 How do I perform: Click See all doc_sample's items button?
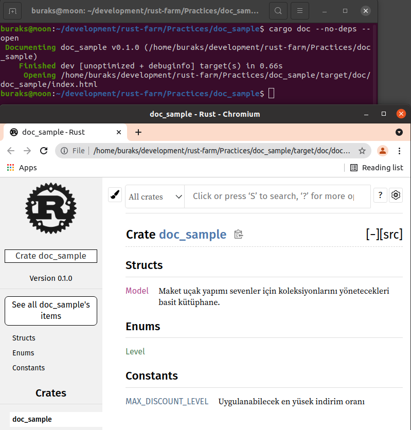(x=51, y=311)
